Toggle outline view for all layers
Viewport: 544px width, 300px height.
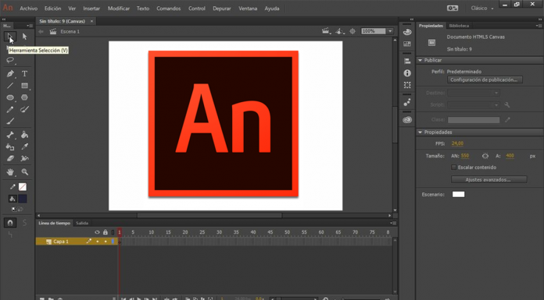113,232
